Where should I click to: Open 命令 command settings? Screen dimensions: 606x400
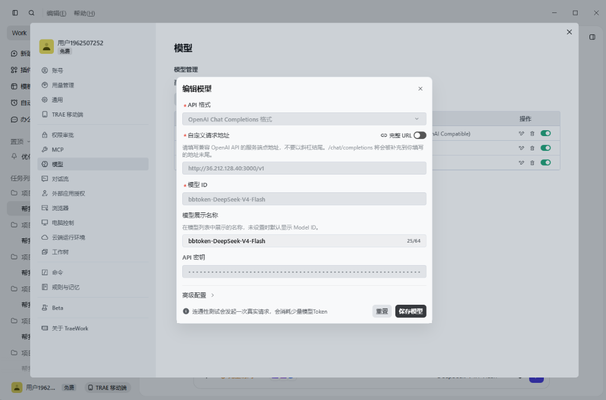pos(93,272)
